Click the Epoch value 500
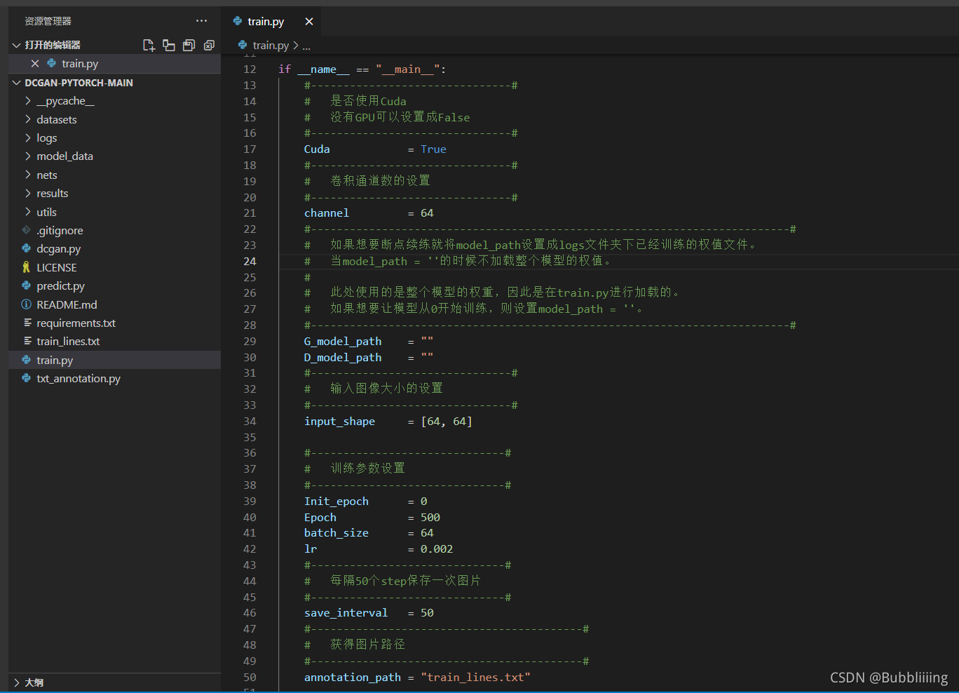Viewport: 959px width, 693px height. click(x=430, y=518)
